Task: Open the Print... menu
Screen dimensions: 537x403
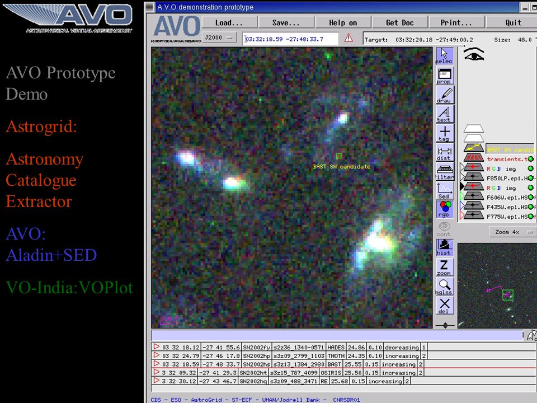Action: pos(456,22)
